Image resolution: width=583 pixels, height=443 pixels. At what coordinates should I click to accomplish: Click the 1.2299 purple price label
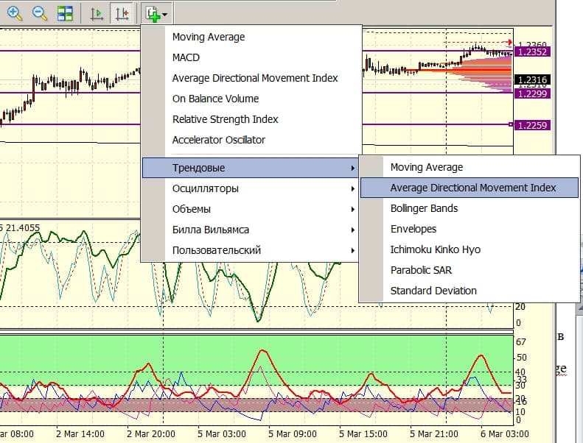(532, 93)
